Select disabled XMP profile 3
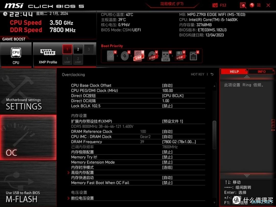 click(89, 49)
